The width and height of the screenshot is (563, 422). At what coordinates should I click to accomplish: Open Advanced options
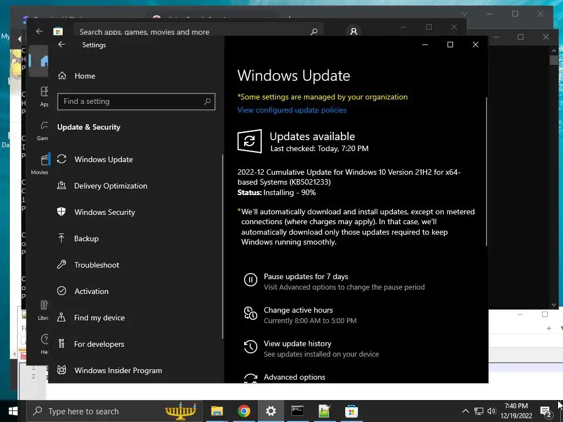pos(295,377)
